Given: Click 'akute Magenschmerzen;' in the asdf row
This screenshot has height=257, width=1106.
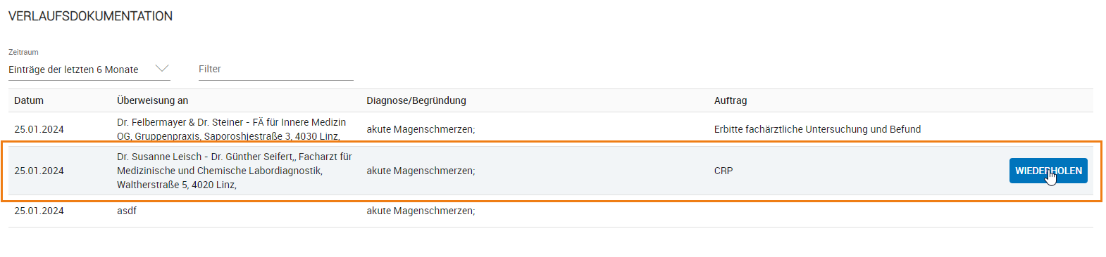Looking at the screenshot, I should pyautogui.click(x=421, y=211).
